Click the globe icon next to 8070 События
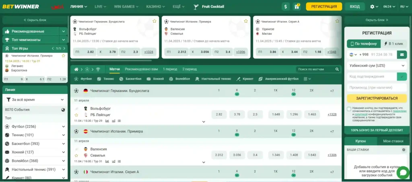The image size is (412, 182). tap(63, 110)
